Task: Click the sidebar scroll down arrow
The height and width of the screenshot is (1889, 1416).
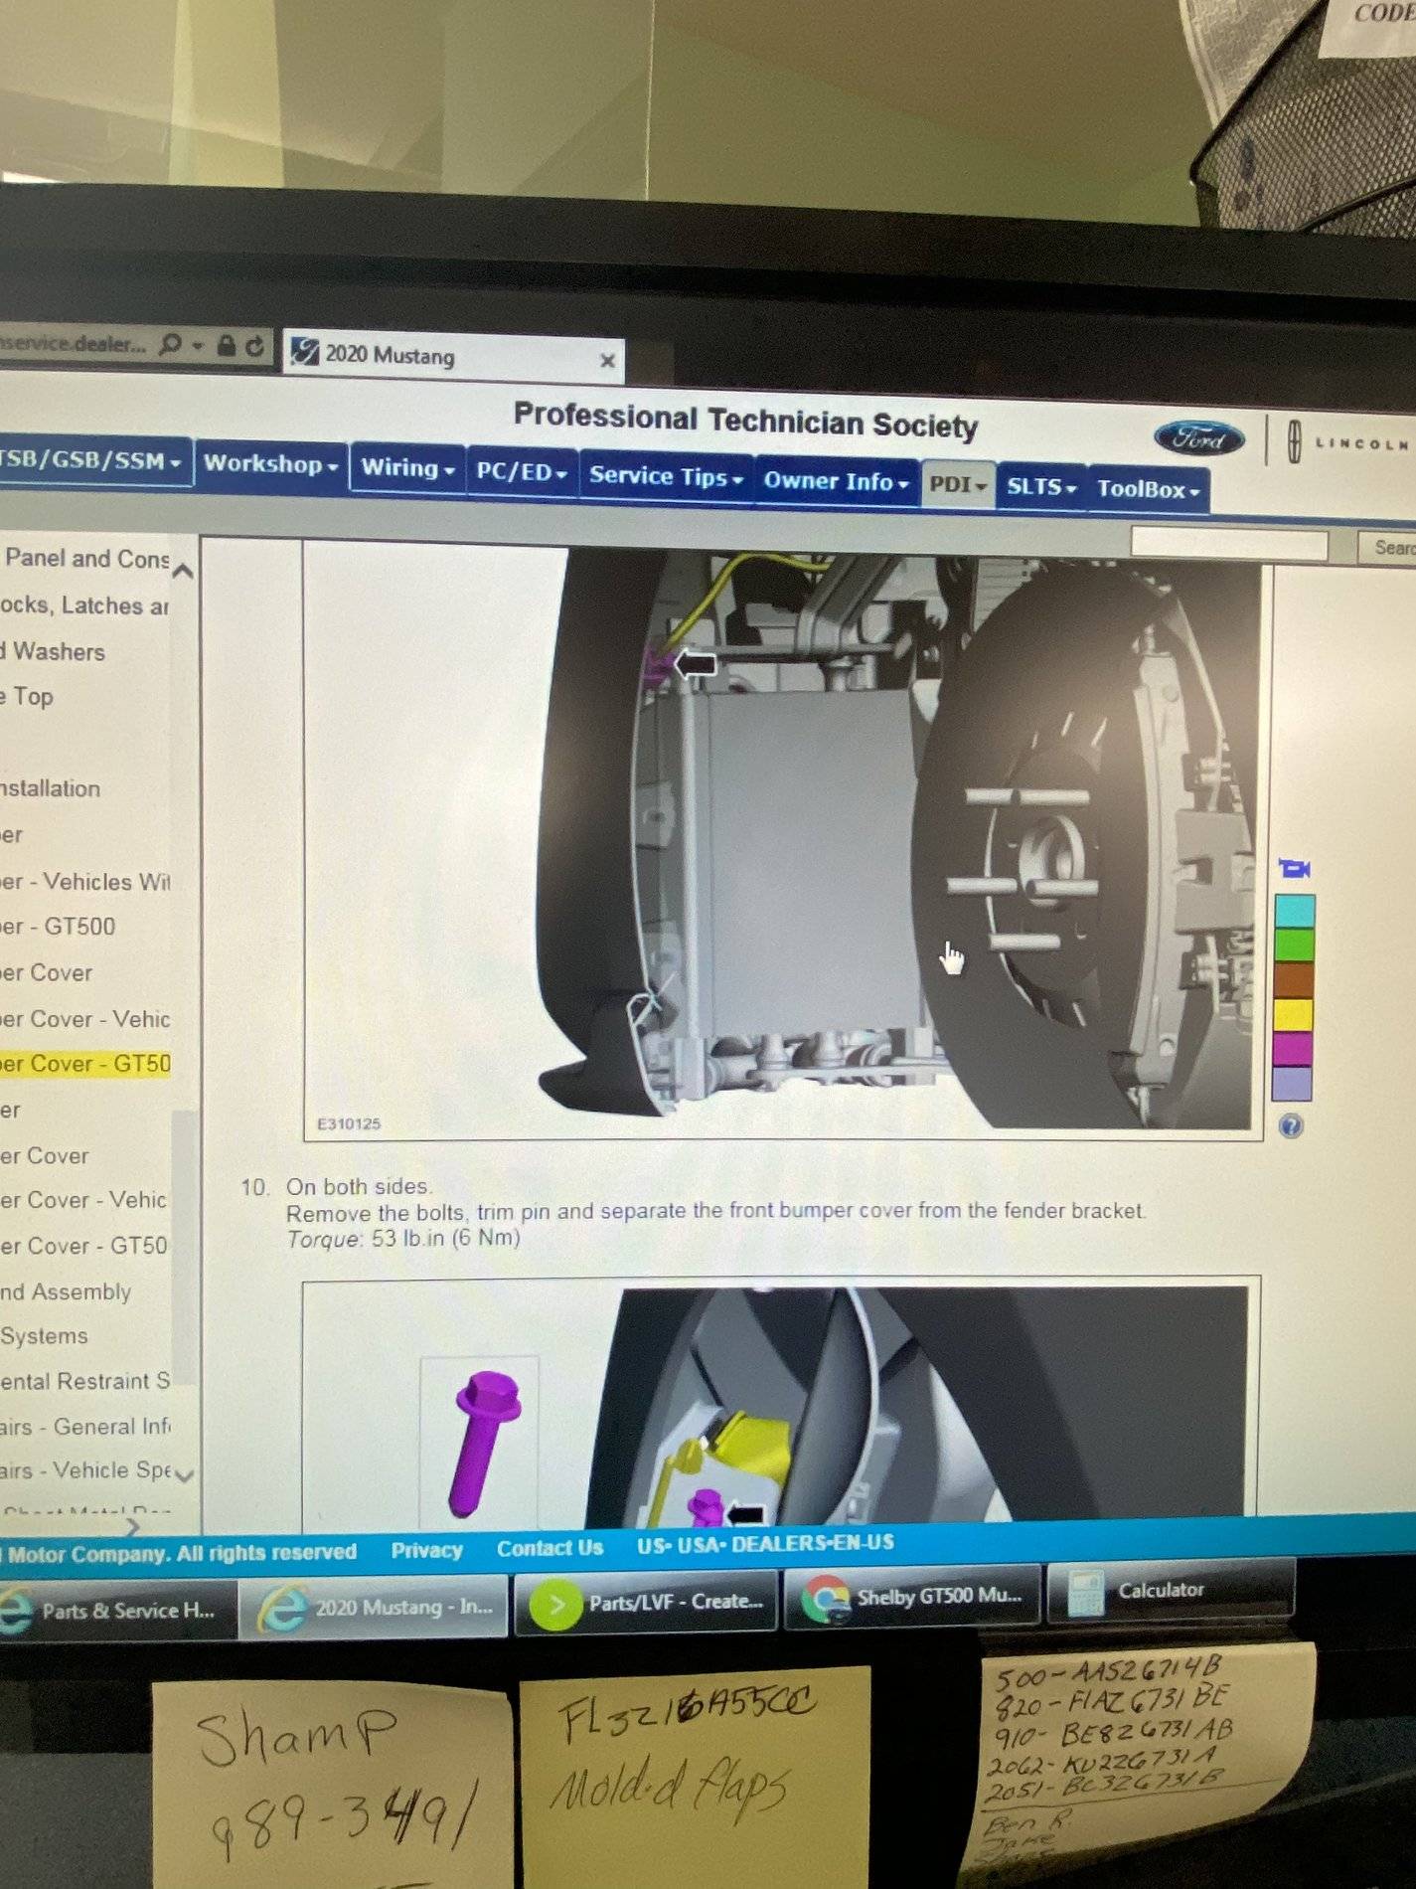Action: 185,1474
